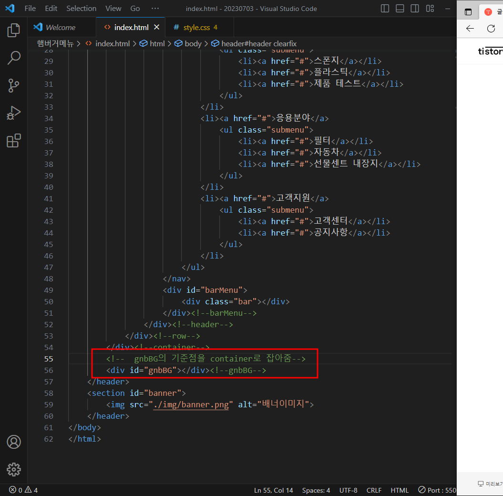Viewport: 503px width, 496px height.
Task: Click the tistory logo in browser
Action: pos(490,52)
